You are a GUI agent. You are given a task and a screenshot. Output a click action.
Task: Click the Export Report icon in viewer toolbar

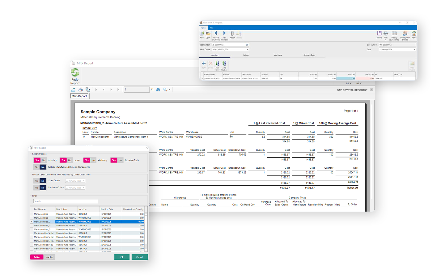[x=73, y=90]
